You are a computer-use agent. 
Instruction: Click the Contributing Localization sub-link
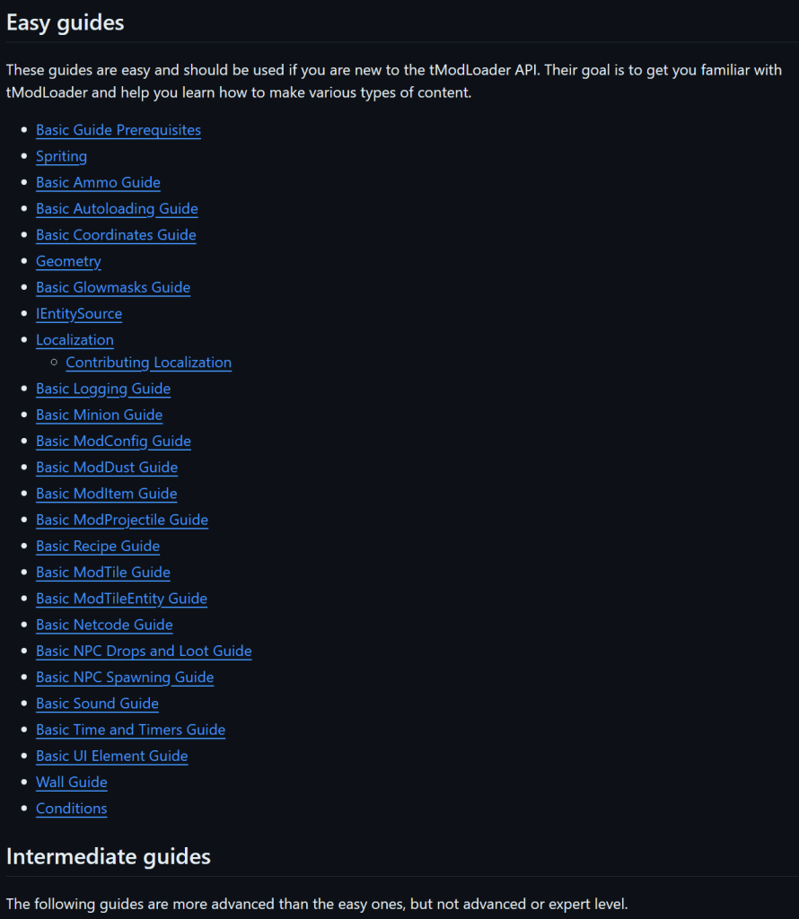click(x=148, y=363)
